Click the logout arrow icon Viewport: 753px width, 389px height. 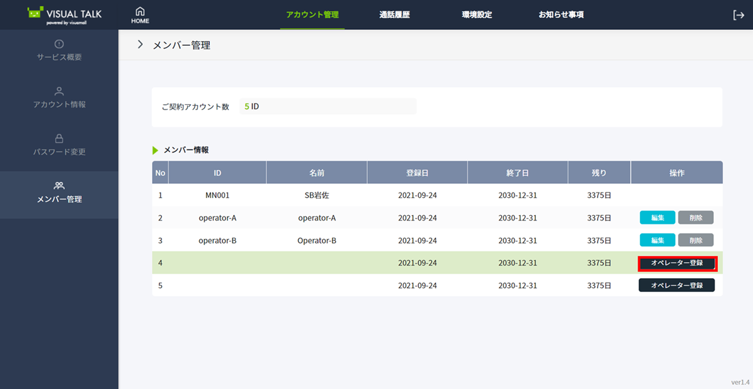pyautogui.click(x=738, y=15)
